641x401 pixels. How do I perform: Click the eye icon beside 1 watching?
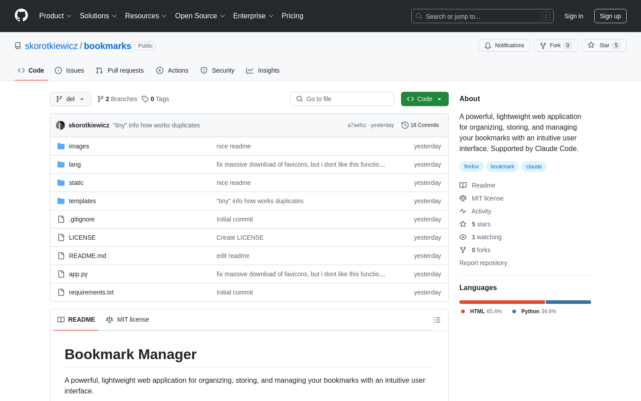(x=463, y=237)
